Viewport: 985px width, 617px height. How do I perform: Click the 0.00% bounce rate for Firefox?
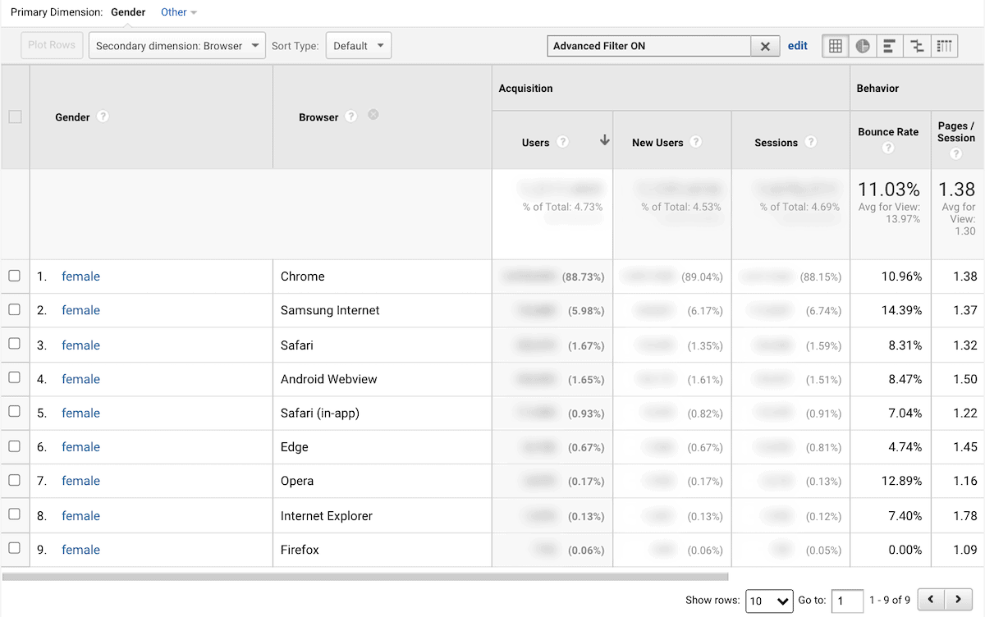tap(905, 550)
